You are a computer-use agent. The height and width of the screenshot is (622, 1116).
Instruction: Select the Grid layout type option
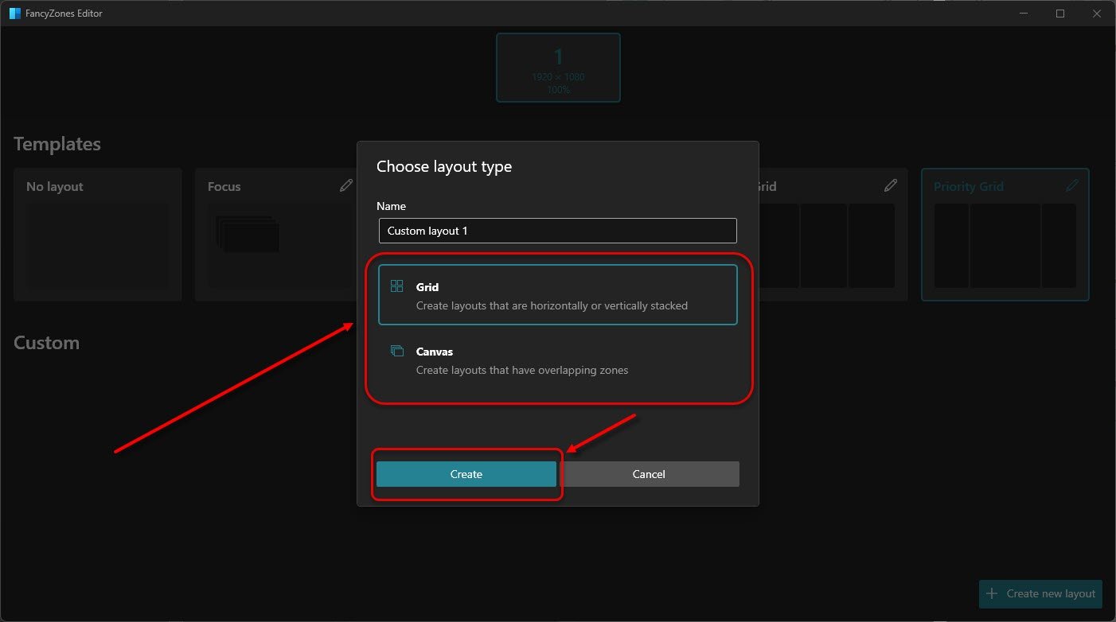[x=557, y=295]
